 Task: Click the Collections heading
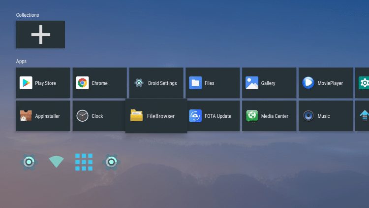28,15
